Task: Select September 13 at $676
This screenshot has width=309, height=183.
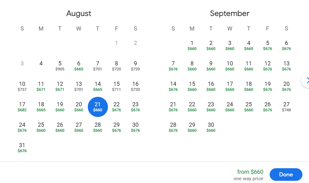Action: pyautogui.click(x=286, y=66)
